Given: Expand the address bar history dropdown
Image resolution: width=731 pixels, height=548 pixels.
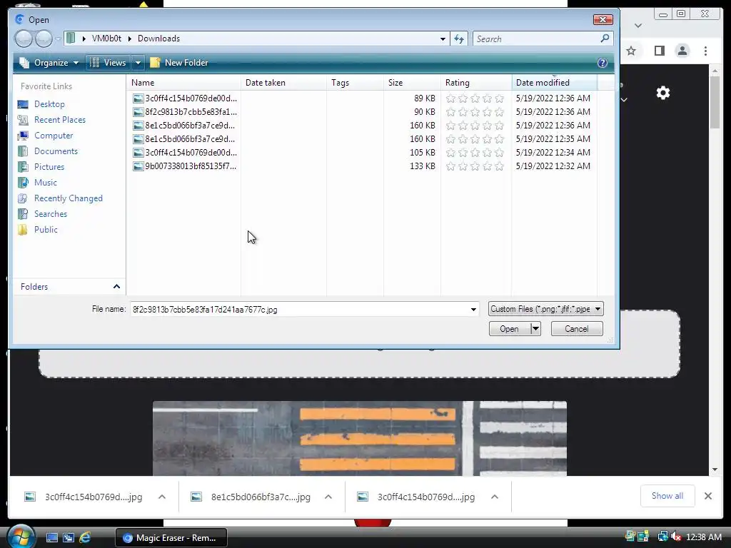Looking at the screenshot, I should tap(443, 39).
